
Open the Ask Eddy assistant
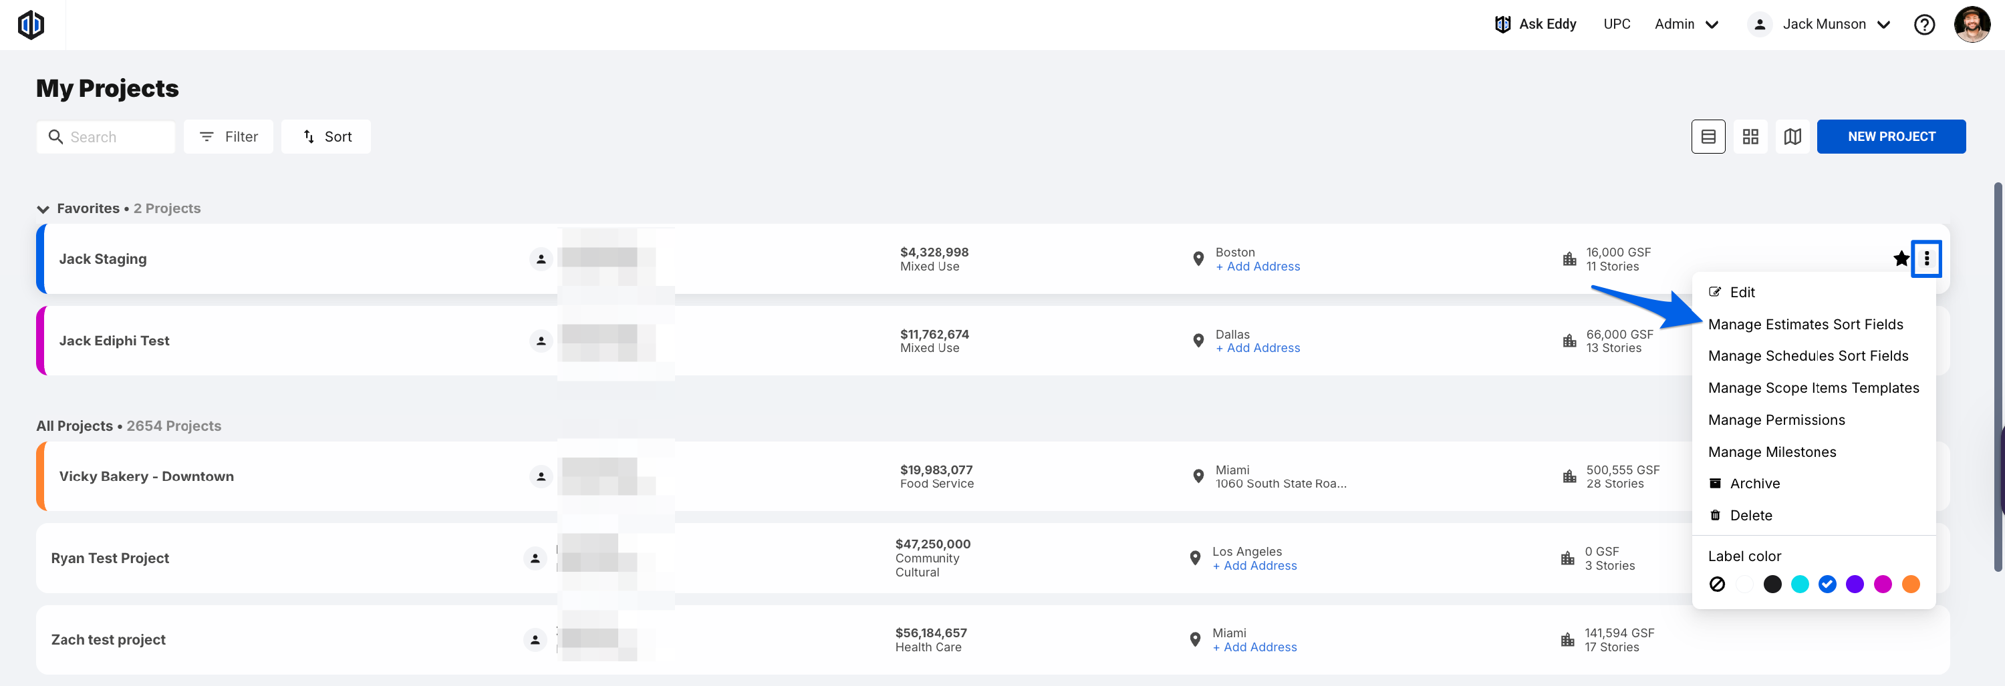point(1536,24)
